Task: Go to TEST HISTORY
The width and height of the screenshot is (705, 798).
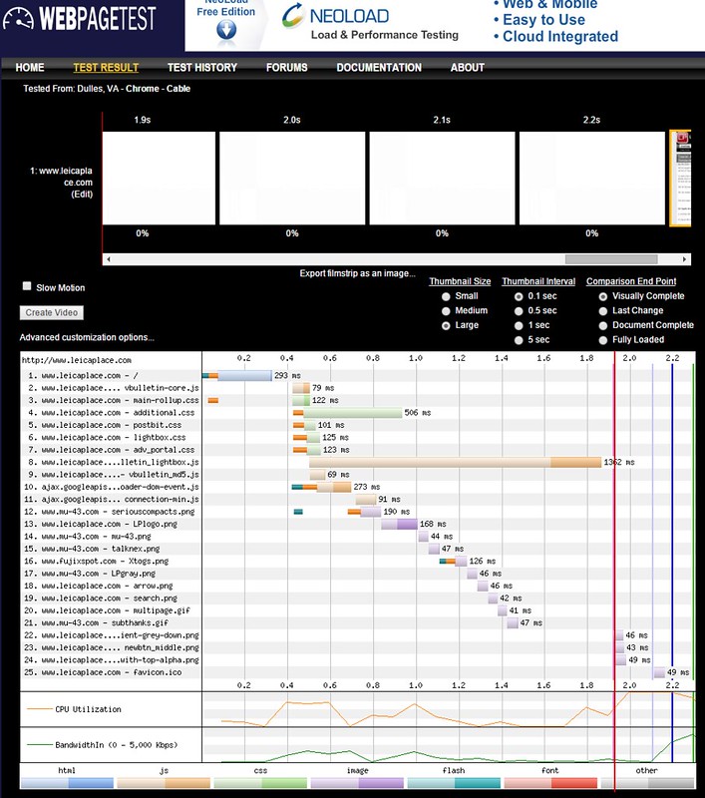Action: pyautogui.click(x=202, y=67)
